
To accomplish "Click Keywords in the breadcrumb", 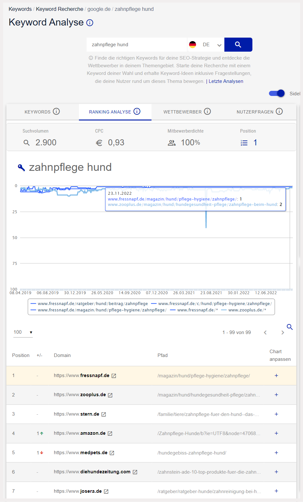I will point(20,9).
